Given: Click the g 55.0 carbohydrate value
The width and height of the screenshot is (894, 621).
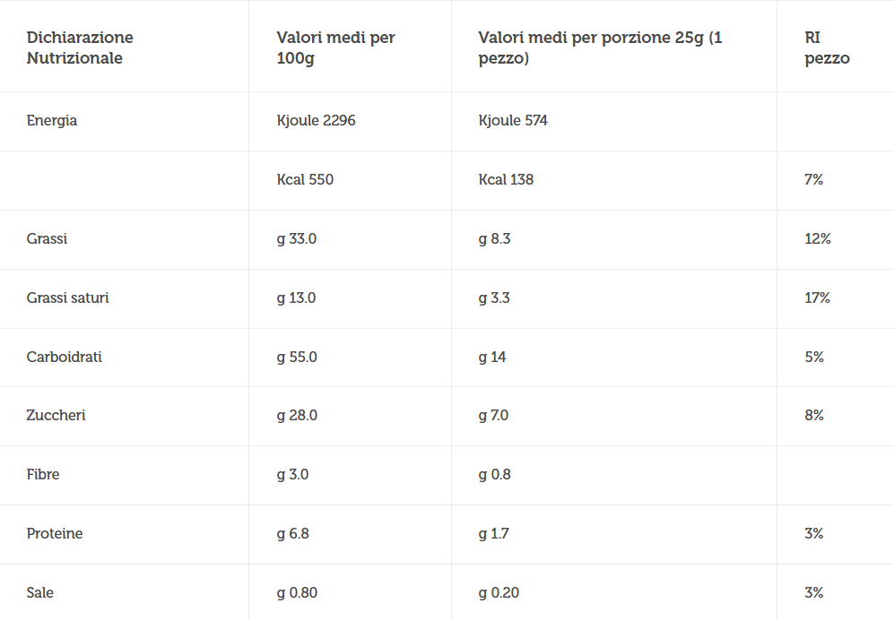Looking at the screenshot, I should coord(297,358).
